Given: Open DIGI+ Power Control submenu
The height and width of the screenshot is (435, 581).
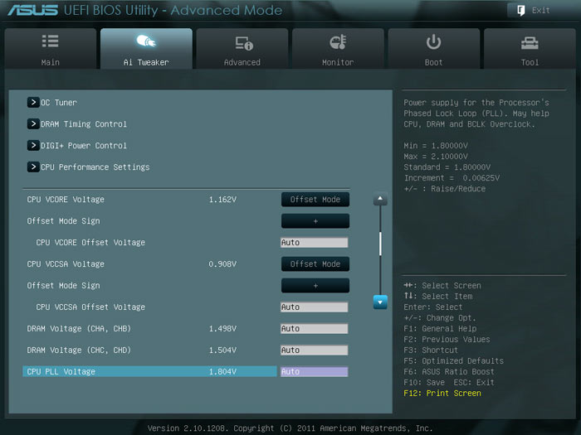Looking at the screenshot, I should (x=33, y=146).
